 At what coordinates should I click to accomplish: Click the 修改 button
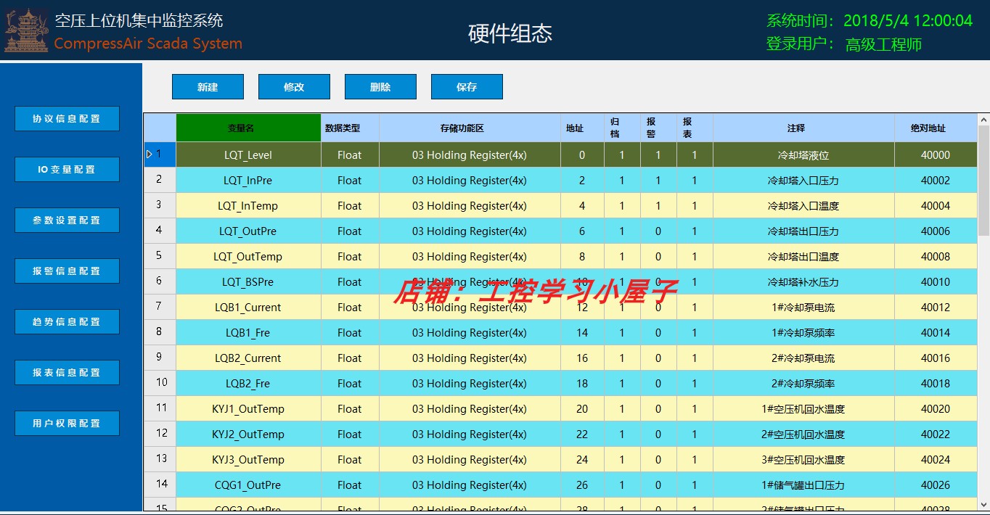(x=294, y=87)
